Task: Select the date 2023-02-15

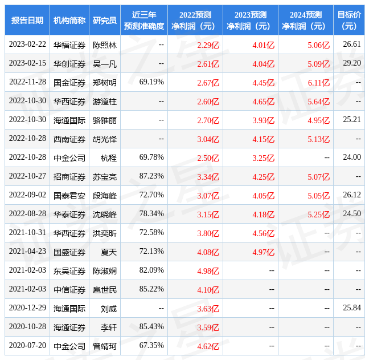Action: tap(27, 63)
